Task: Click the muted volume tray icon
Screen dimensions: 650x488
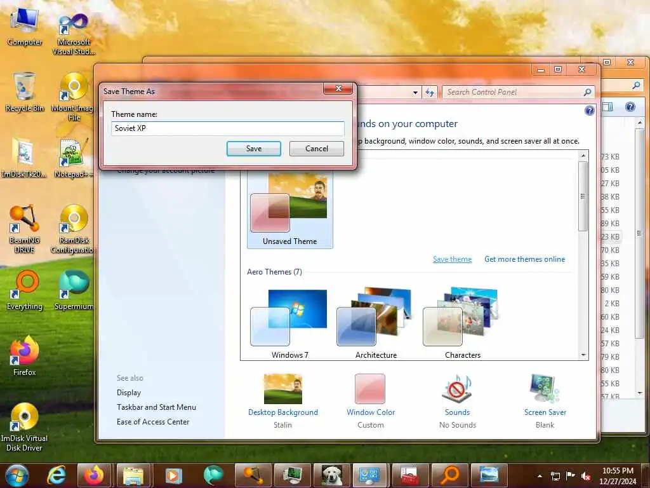Action: [586, 476]
